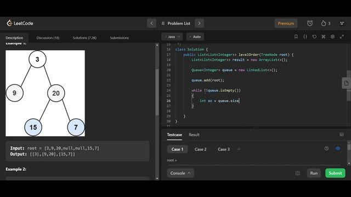Viewport: 351px width, 197px height.
Task: Open editor settings gear icon
Action: 333,37
